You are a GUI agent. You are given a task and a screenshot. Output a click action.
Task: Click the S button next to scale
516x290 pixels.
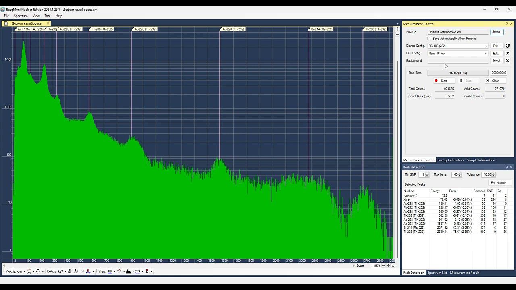pyautogui.click(x=393, y=266)
